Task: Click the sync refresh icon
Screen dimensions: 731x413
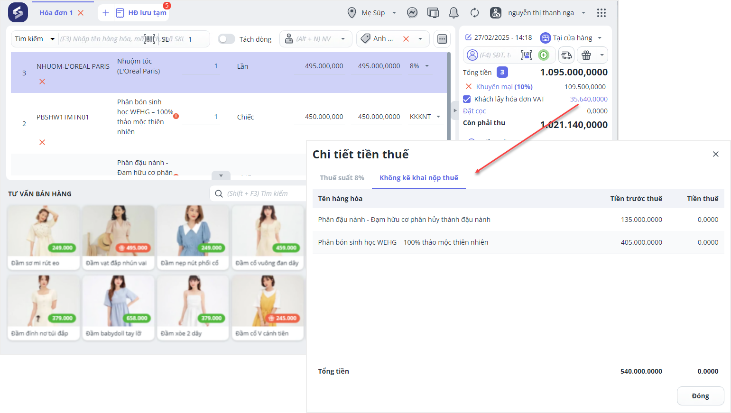Action: click(x=474, y=13)
